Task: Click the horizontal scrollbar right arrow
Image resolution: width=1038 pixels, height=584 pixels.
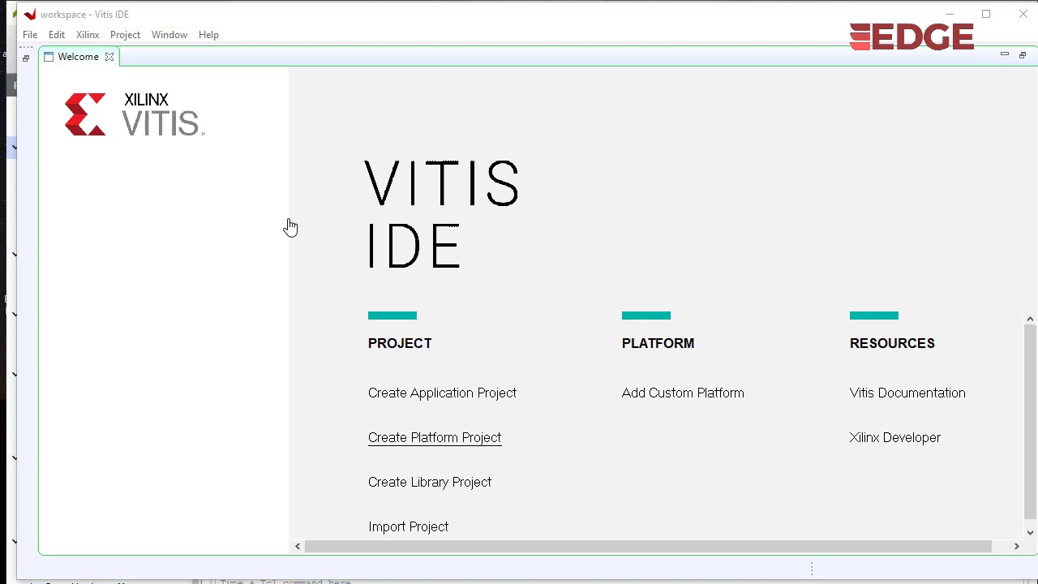Action: point(1016,547)
